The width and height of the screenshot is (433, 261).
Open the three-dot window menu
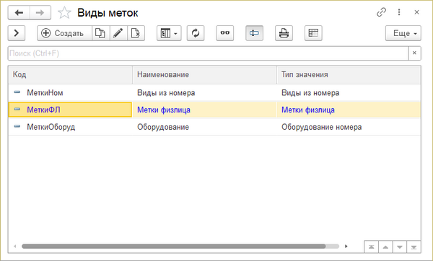click(x=399, y=12)
